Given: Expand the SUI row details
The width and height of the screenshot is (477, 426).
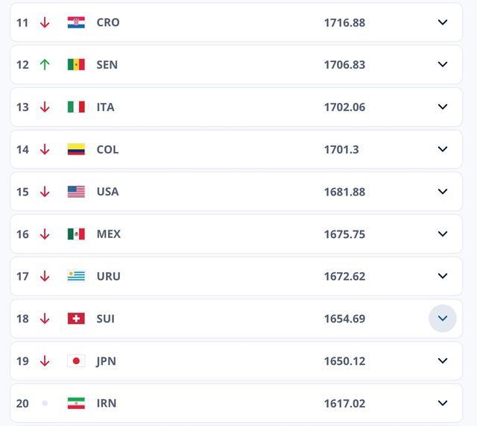Looking at the screenshot, I should click(x=443, y=319).
